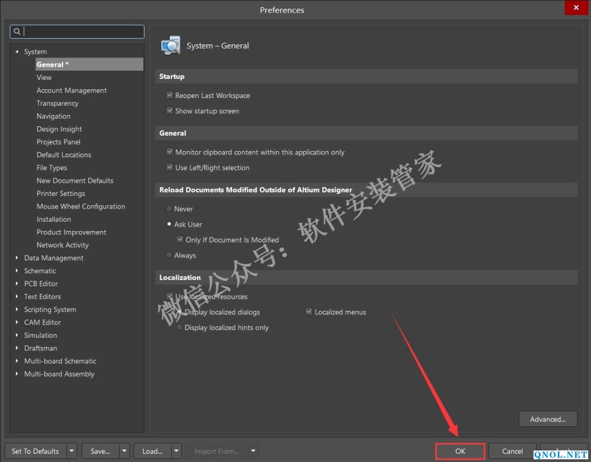Expand the Data Management tree node
This screenshot has width=591, height=462.
(x=17, y=258)
